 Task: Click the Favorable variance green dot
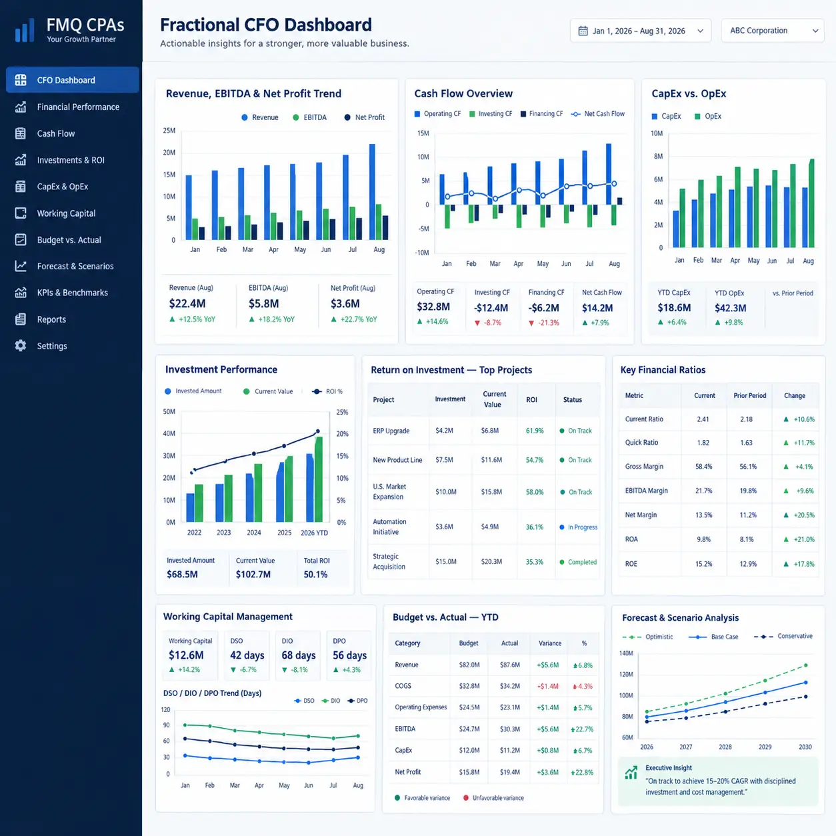click(x=398, y=798)
